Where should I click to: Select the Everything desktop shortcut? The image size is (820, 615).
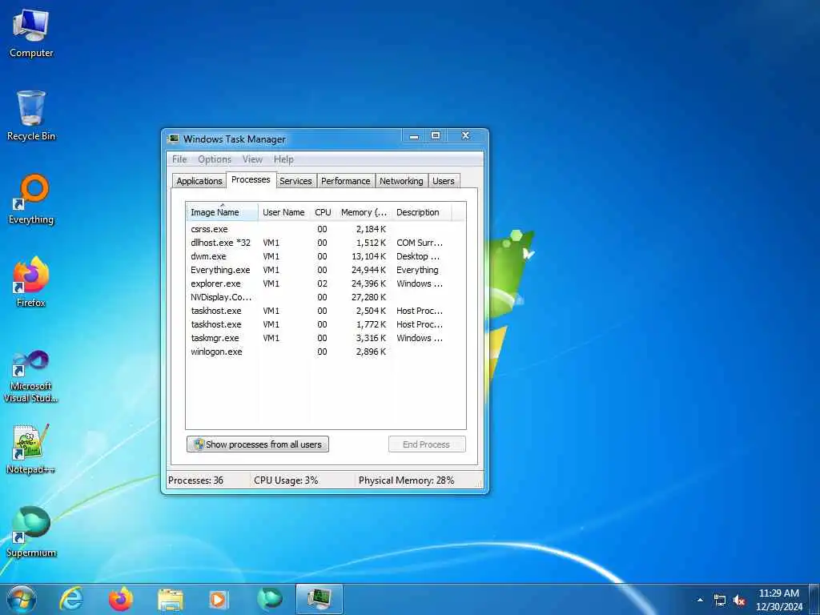31,199
